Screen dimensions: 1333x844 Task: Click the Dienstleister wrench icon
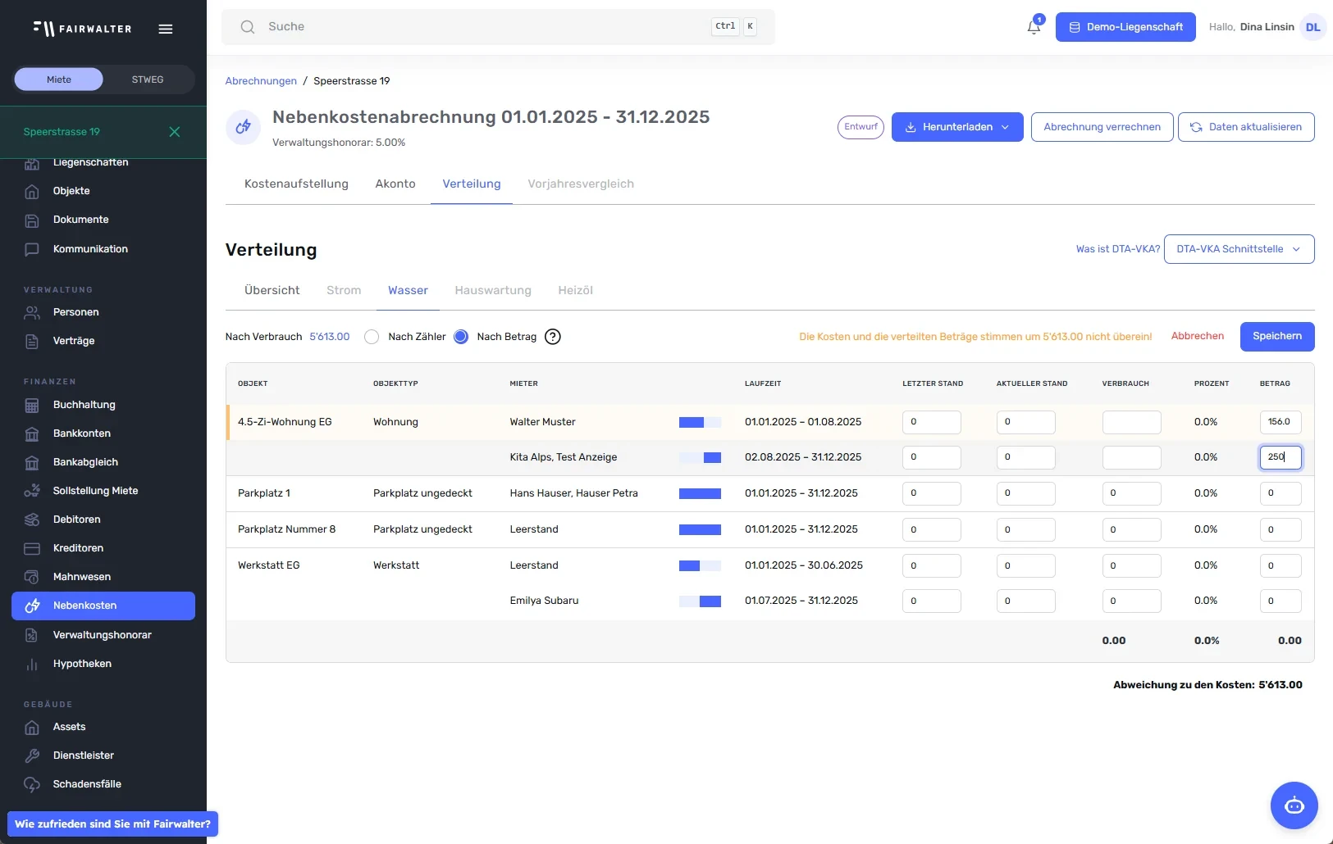pyautogui.click(x=32, y=756)
